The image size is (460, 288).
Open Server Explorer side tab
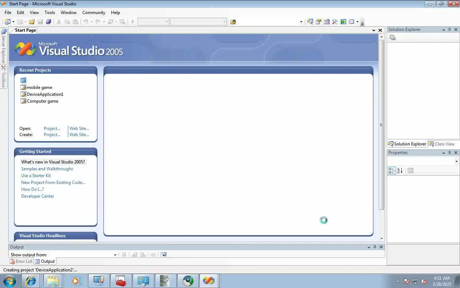coord(4,45)
